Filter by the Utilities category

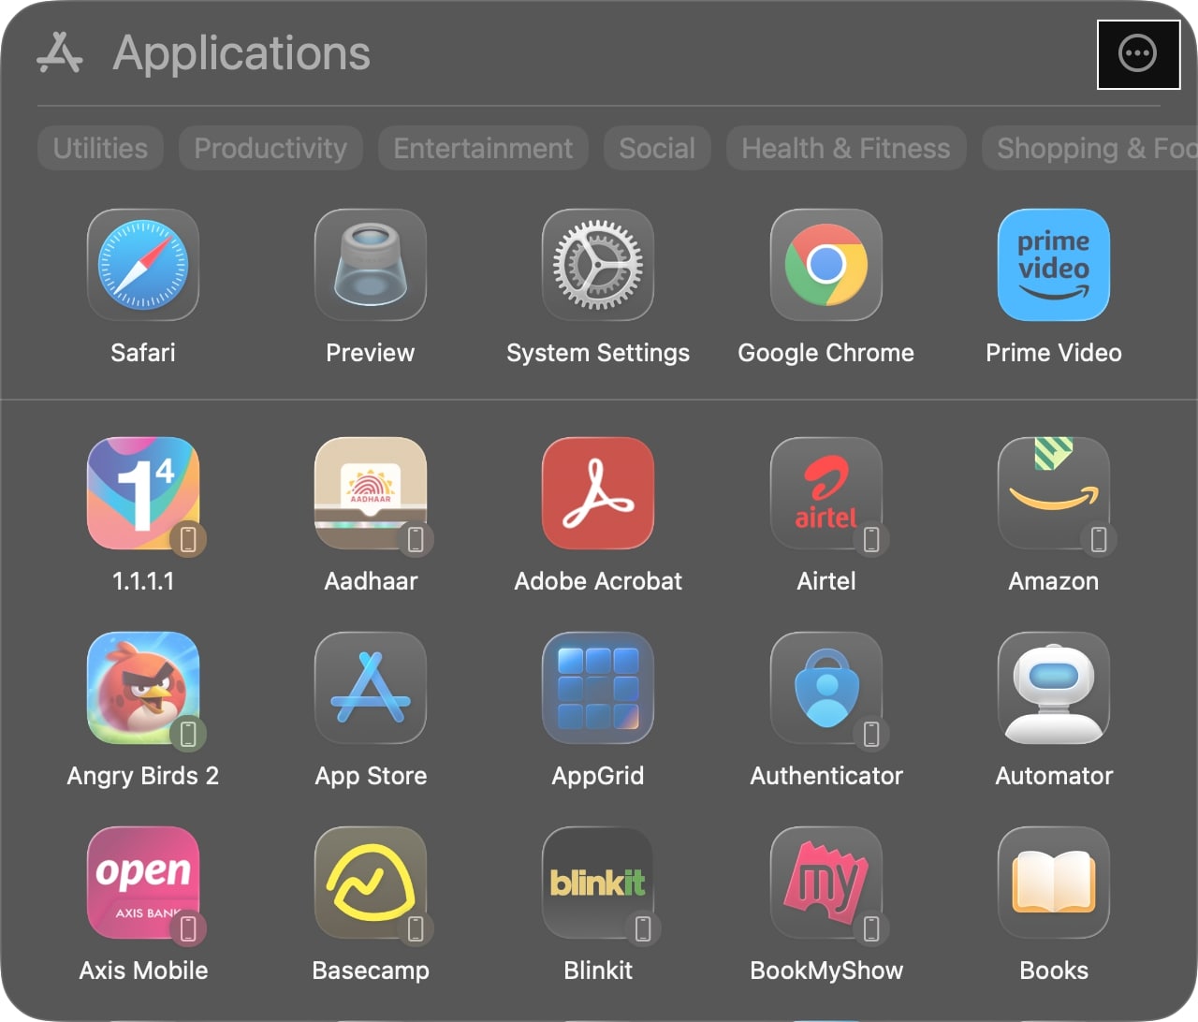[100, 148]
